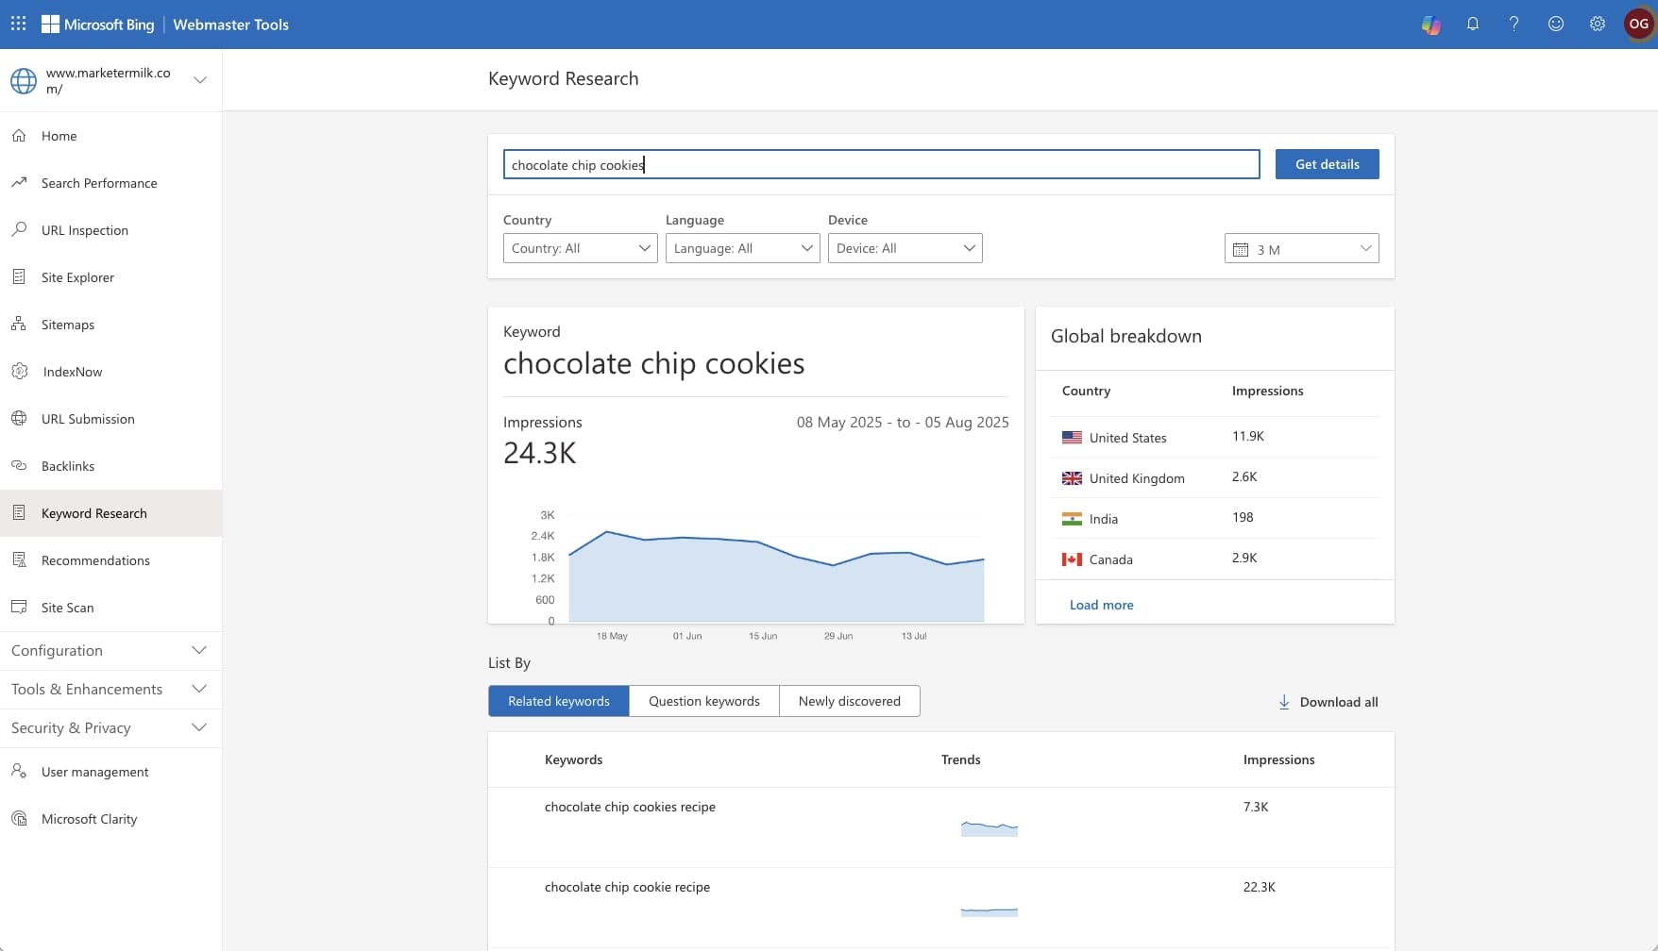The width and height of the screenshot is (1658, 951).
Task: Expand Tools & Enhancements section
Action: point(110,690)
